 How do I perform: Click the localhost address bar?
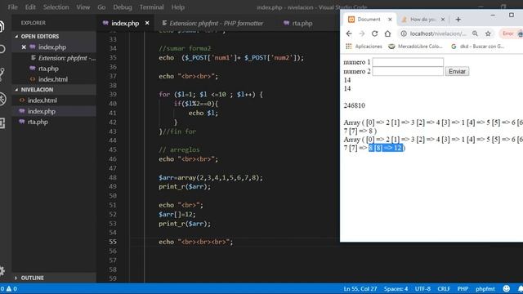(438, 33)
